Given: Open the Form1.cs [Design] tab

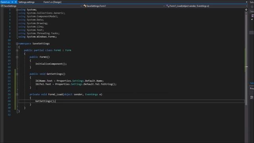Looking at the screenshot, I should click(x=52, y=2).
